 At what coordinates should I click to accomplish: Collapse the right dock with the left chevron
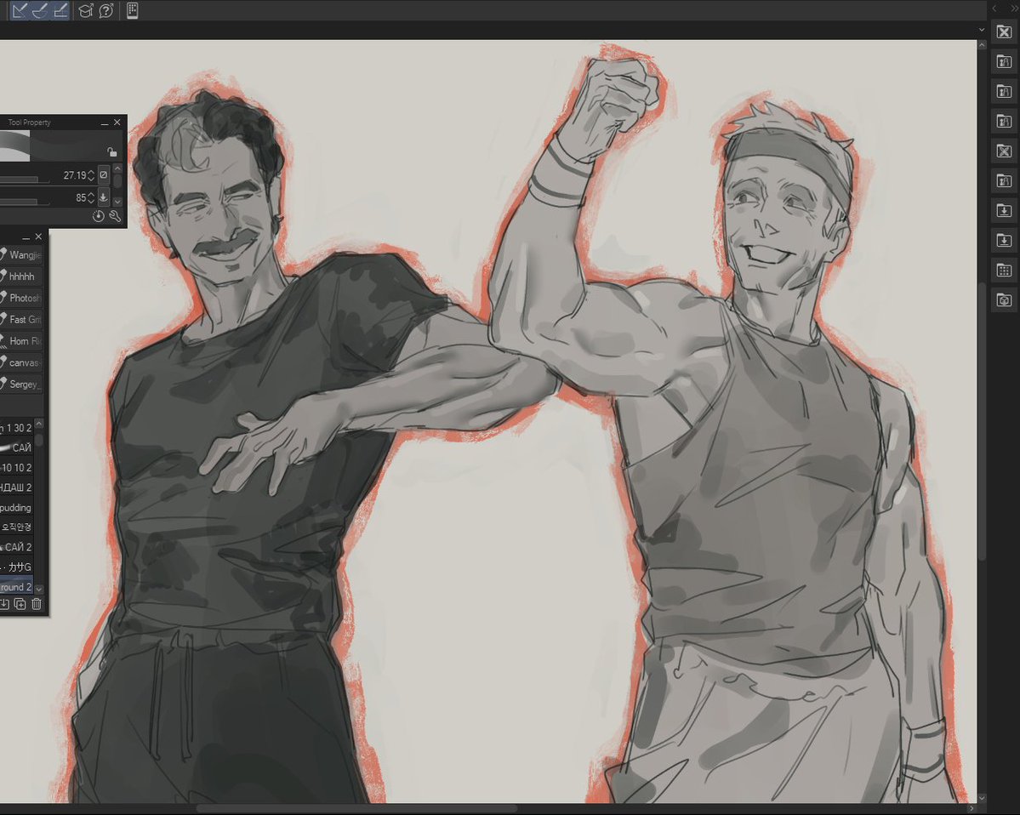tap(994, 9)
